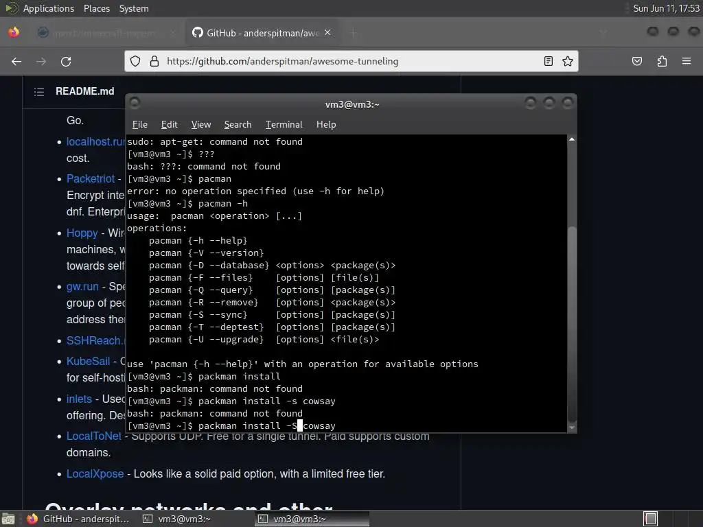The image size is (703, 527).
Task: Open the tracking protection shield icon
Action: tap(135, 61)
